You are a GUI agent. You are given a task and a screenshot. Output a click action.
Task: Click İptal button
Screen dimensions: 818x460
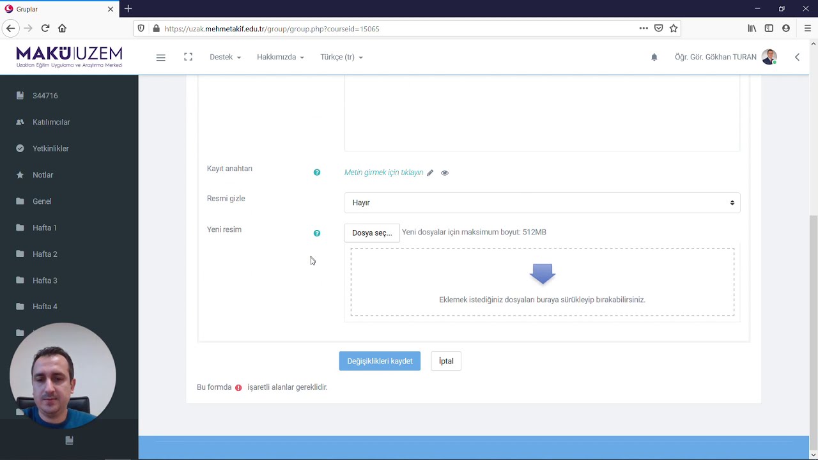446,361
